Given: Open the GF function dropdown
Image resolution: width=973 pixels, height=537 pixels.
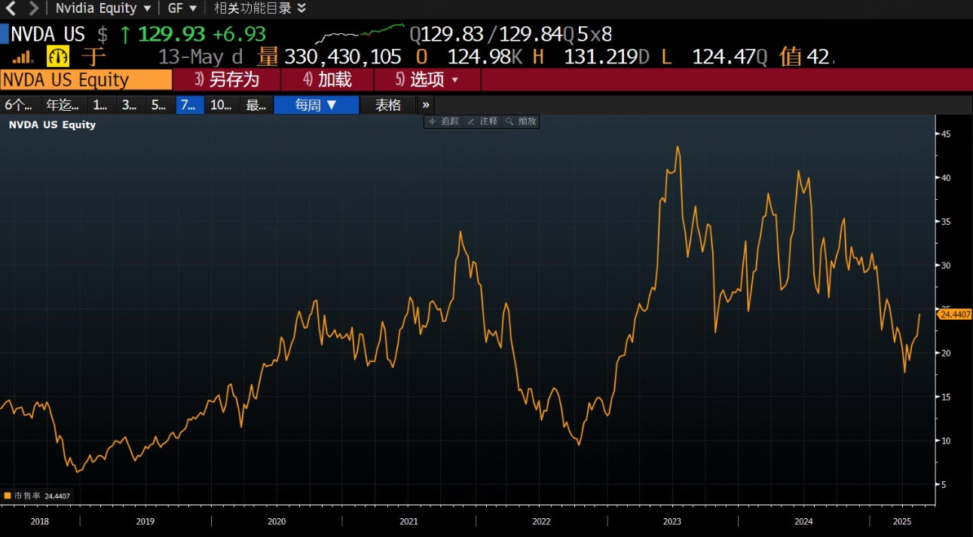Looking at the screenshot, I should click(182, 8).
